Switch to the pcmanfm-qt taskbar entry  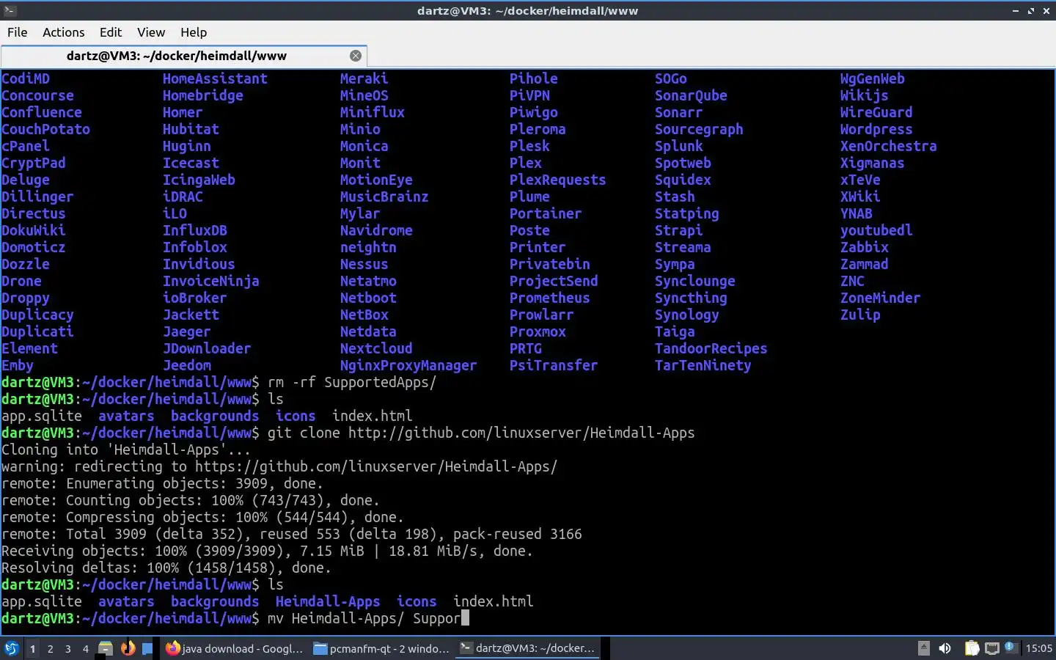[x=381, y=648]
